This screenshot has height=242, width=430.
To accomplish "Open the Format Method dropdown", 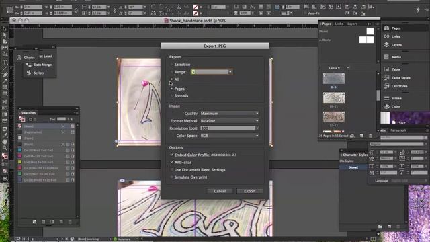I will coord(229,121).
